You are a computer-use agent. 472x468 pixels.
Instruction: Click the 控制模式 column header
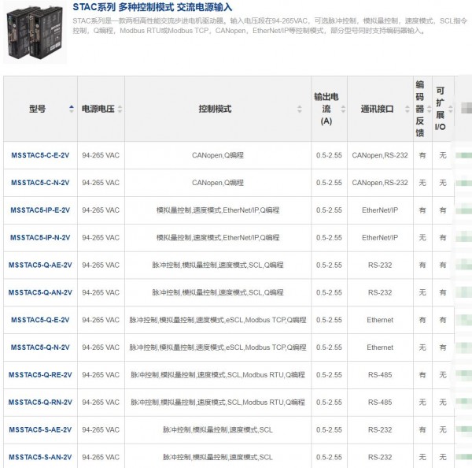(218, 109)
